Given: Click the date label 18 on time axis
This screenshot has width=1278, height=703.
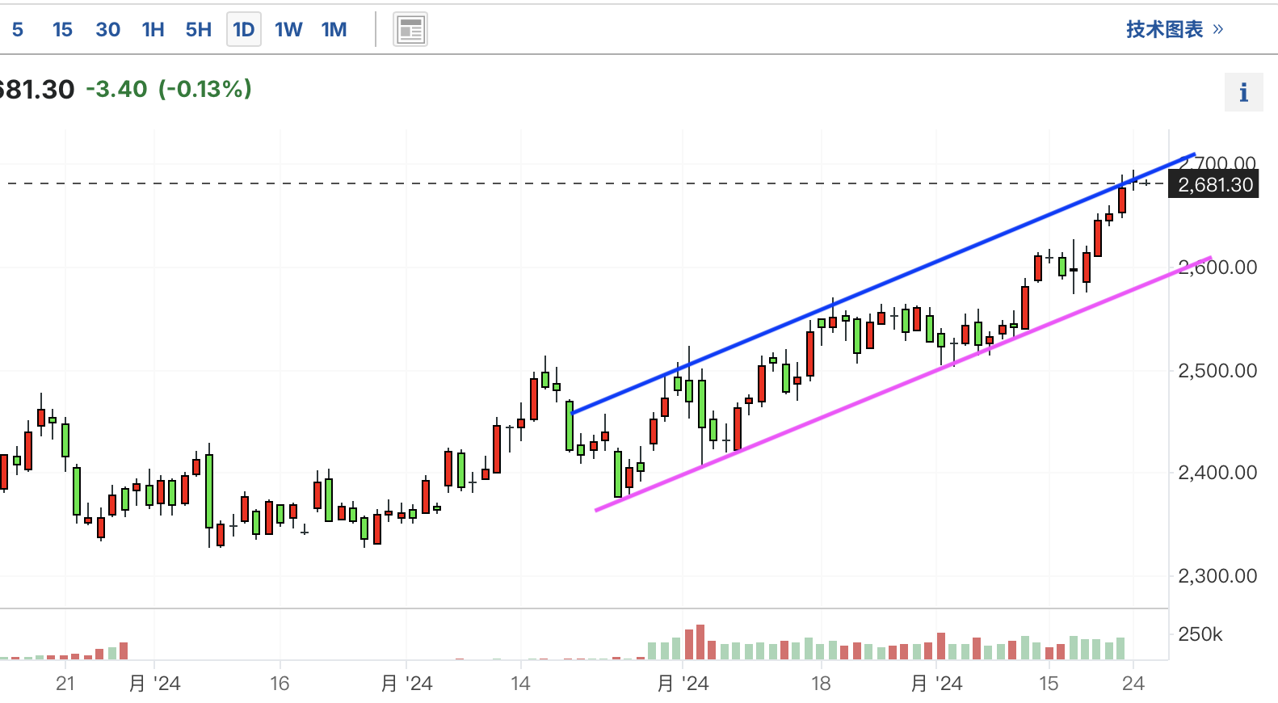Looking at the screenshot, I should 821,684.
